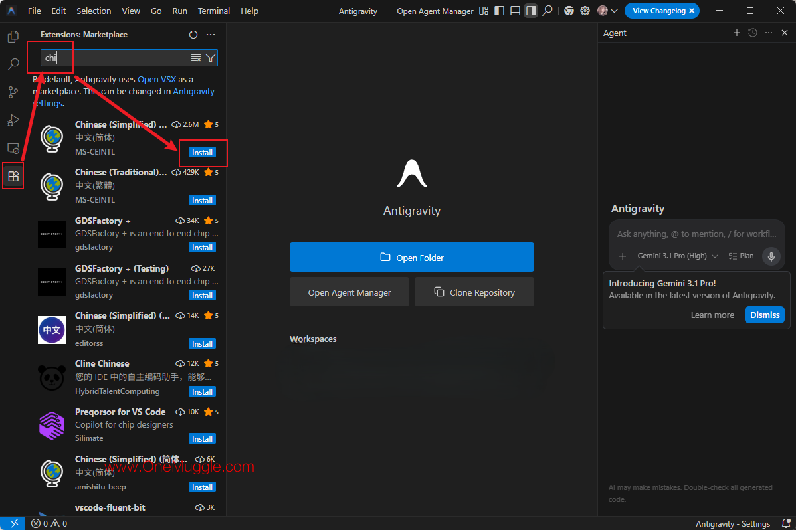Click the Clone Repository button
The width and height of the screenshot is (796, 530).
coord(474,292)
